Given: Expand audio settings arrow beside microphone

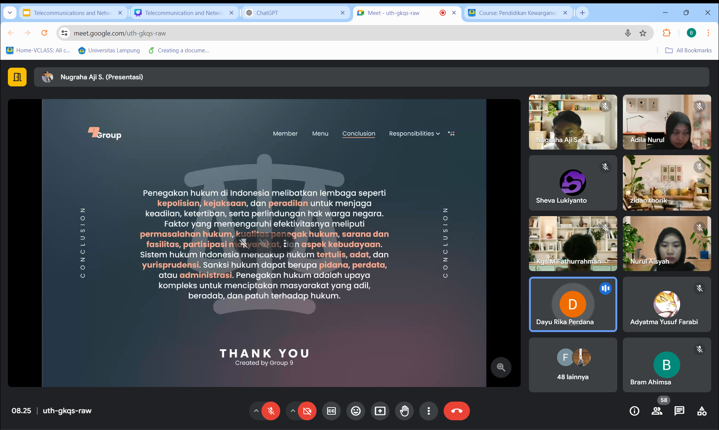Looking at the screenshot, I should click(256, 411).
